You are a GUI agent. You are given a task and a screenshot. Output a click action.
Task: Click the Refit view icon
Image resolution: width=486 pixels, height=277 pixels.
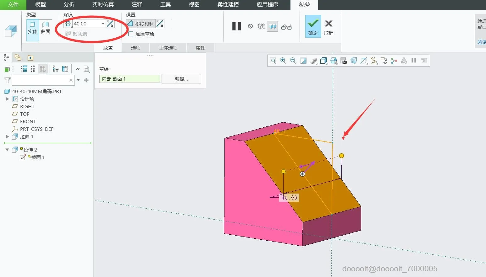click(x=273, y=61)
